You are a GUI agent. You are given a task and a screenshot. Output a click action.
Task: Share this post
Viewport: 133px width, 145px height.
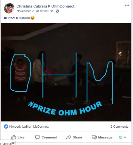click(74, 137)
